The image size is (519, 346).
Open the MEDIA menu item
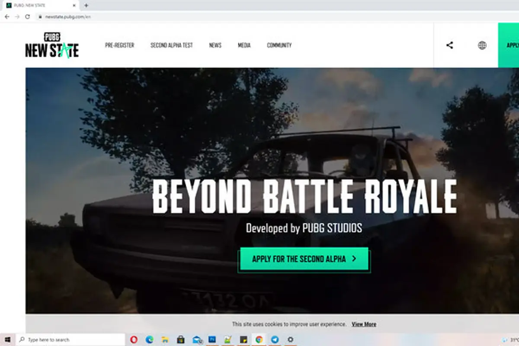tap(244, 45)
